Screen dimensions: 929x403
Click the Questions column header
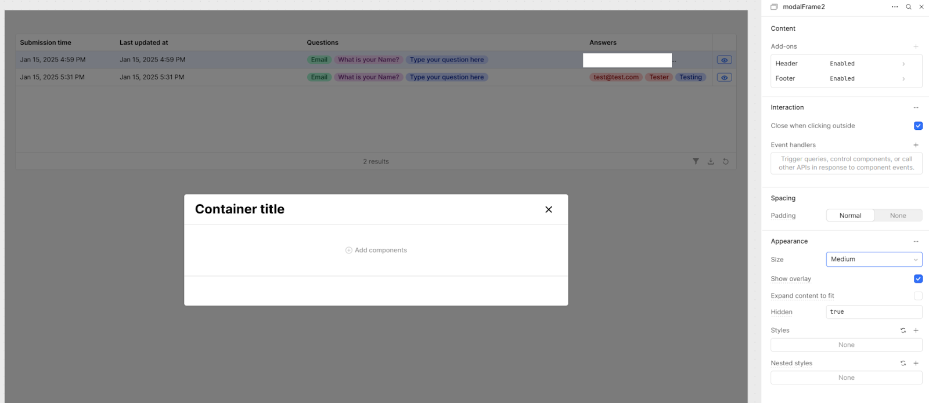[x=322, y=42]
